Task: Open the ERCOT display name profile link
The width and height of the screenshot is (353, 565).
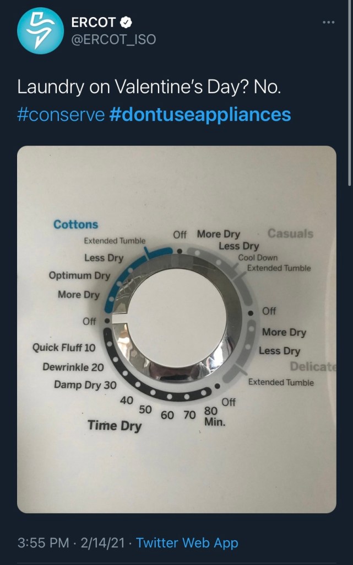Action: [x=94, y=23]
